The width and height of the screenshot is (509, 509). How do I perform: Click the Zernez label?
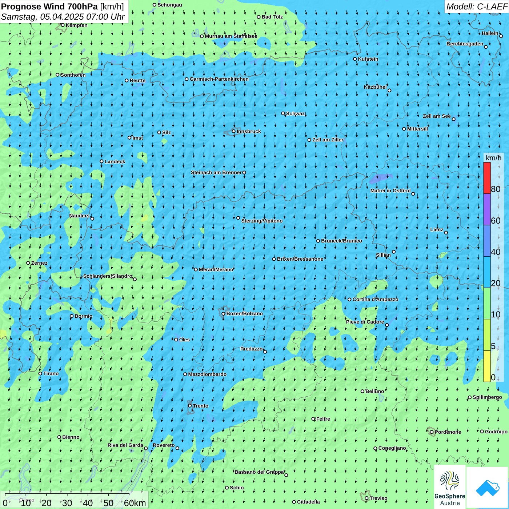[x=39, y=263]
